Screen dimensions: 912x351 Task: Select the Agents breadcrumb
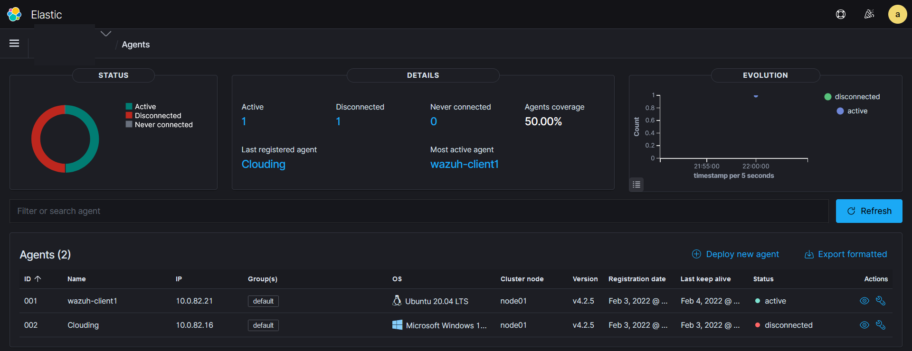(x=136, y=45)
